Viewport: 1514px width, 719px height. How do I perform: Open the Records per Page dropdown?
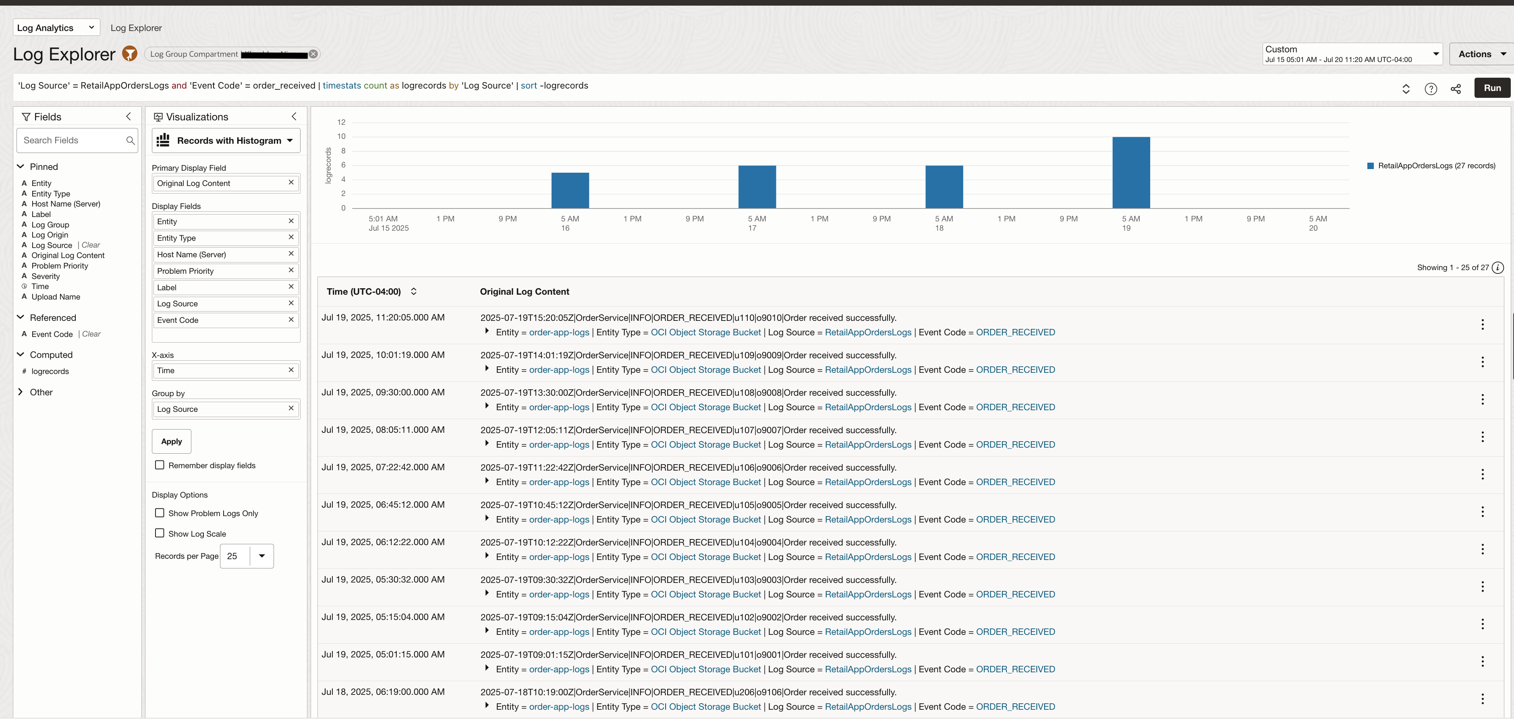tap(261, 556)
